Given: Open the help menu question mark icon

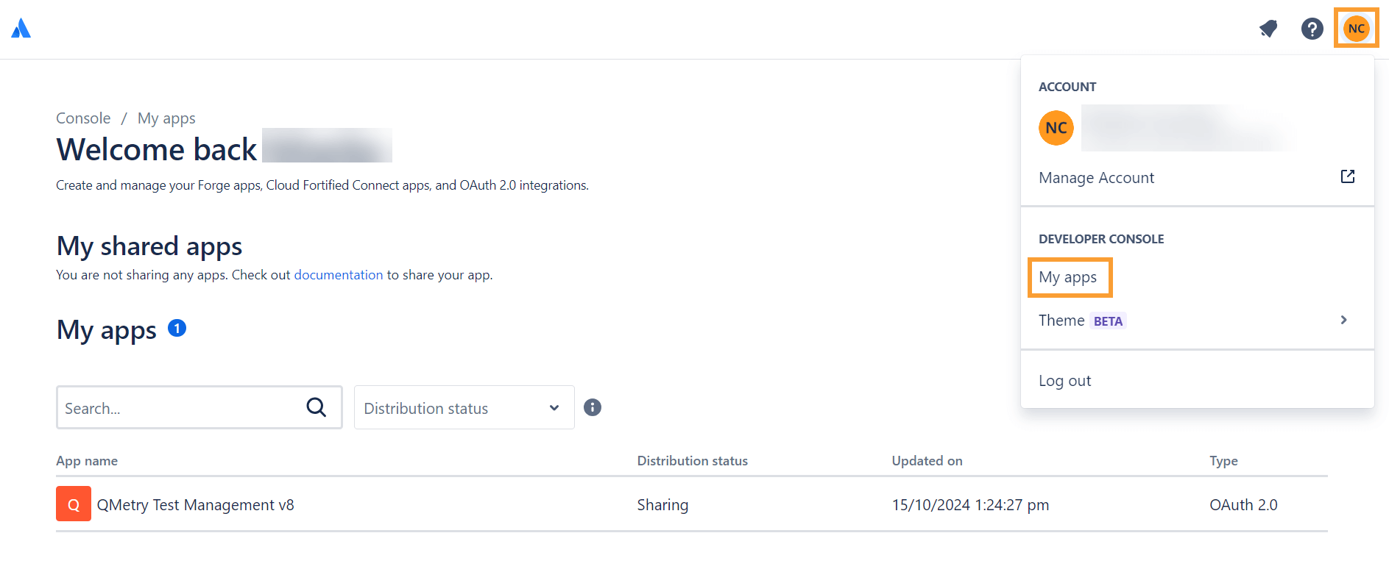Looking at the screenshot, I should point(1312,29).
